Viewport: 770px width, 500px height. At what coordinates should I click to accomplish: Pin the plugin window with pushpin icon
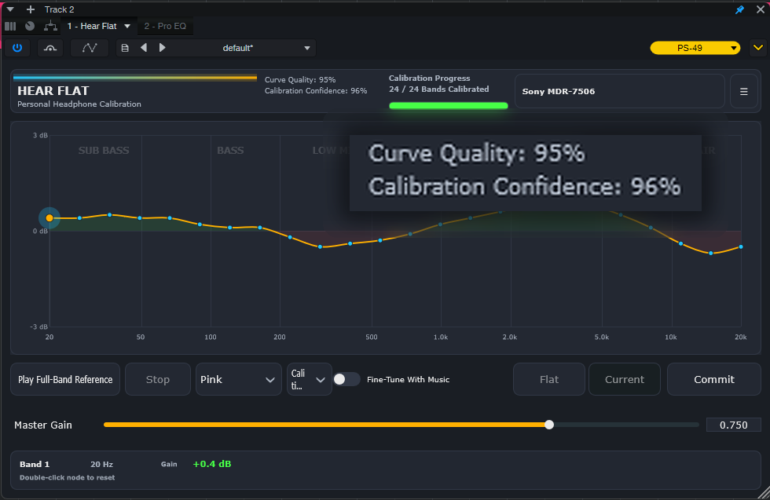point(739,9)
